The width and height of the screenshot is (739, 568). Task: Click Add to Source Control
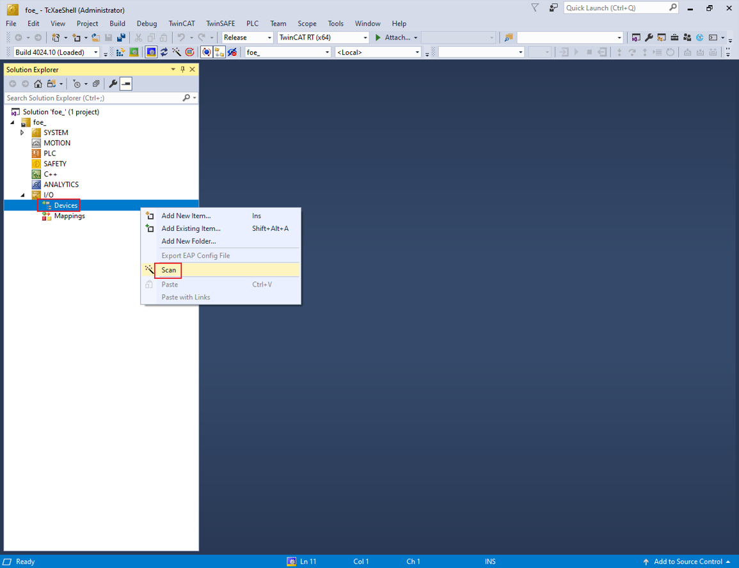pos(687,562)
